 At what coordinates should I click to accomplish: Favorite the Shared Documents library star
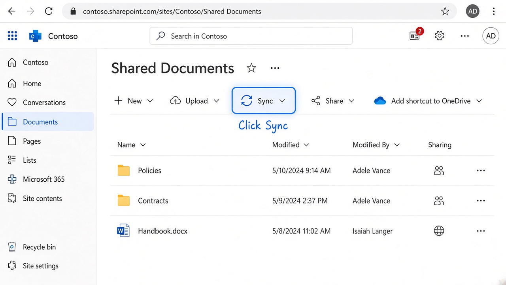click(x=251, y=68)
